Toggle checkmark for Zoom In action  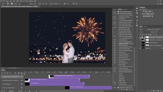pos(113,74)
